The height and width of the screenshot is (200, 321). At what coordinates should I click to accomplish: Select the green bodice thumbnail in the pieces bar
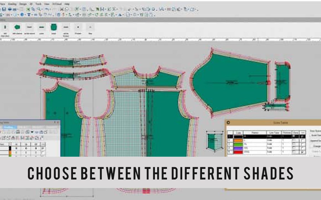tap(53, 27)
